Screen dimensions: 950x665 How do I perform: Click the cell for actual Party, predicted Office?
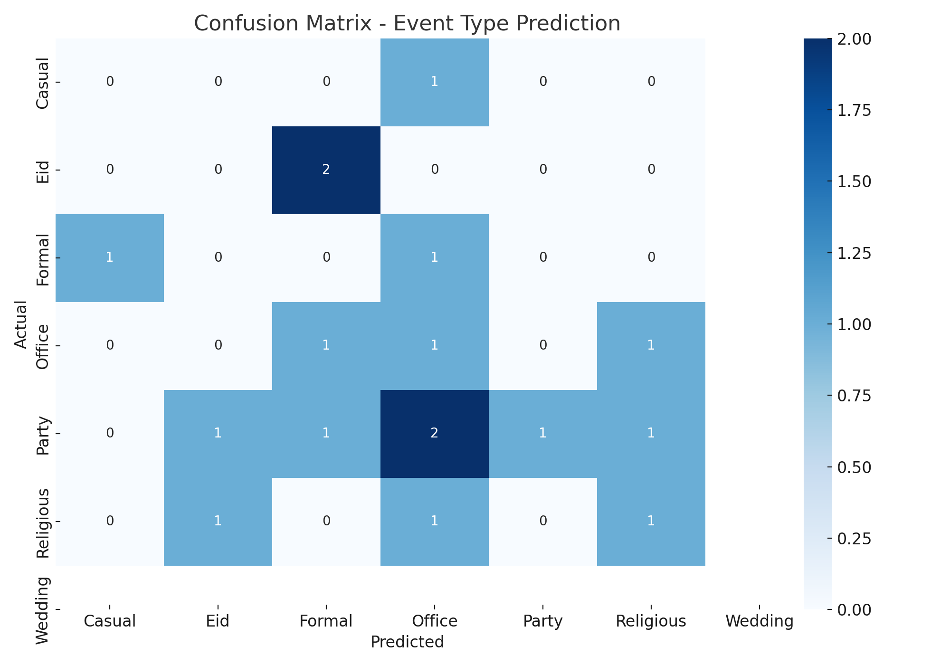coord(434,433)
